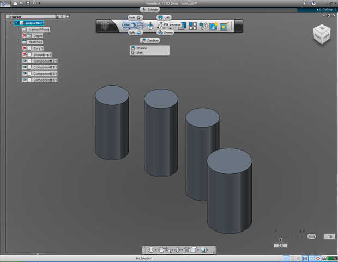
Task: Click the zoom-extents navigation wheel icon
Action: tap(150, 249)
